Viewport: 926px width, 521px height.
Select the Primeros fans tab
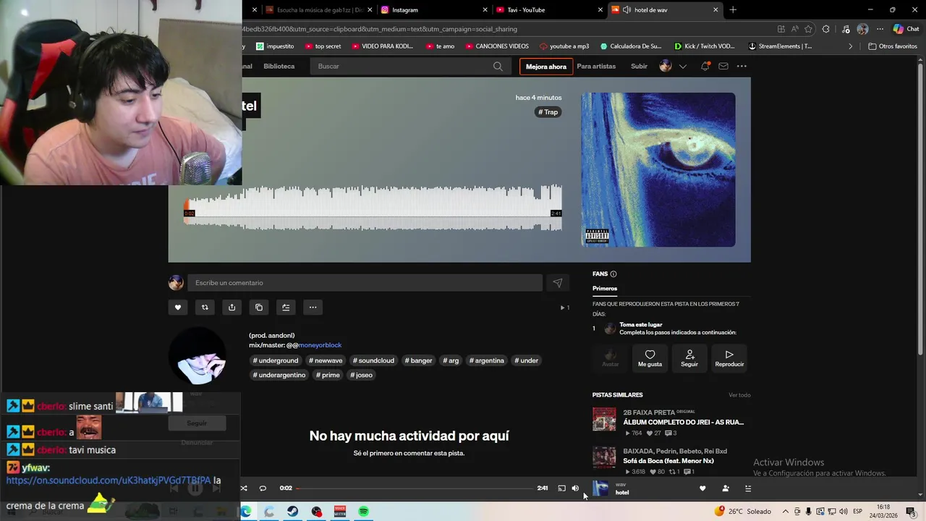(605, 289)
